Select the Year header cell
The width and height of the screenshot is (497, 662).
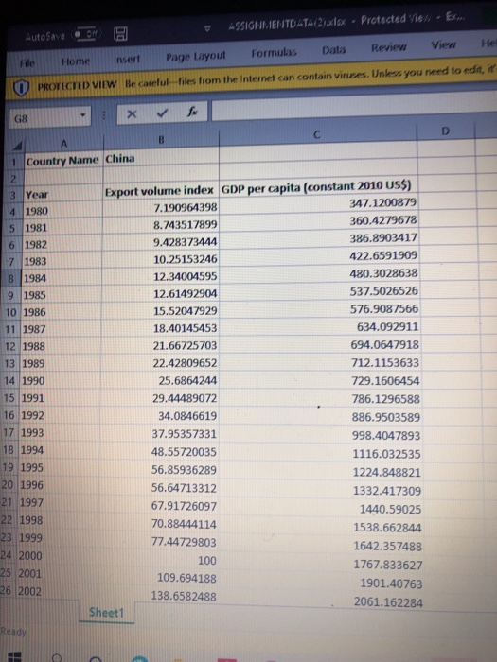tap(63, 194)
